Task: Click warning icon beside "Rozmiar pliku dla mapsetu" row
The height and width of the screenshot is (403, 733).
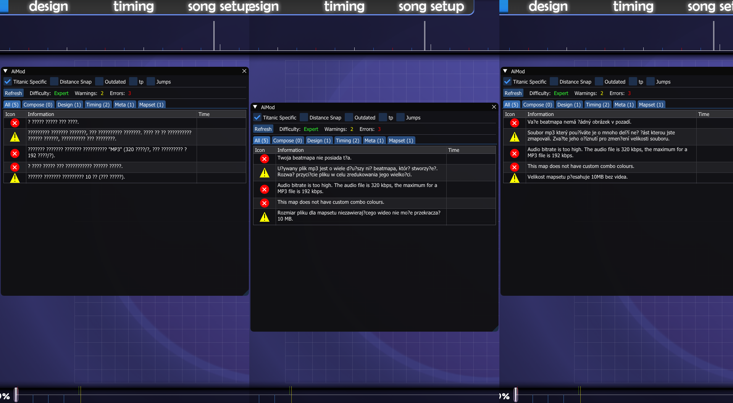Action: point(264,217)
